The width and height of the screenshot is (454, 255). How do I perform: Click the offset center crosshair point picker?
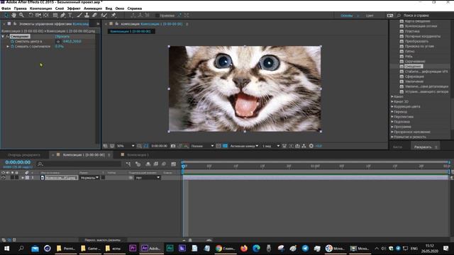pos(58,42)
